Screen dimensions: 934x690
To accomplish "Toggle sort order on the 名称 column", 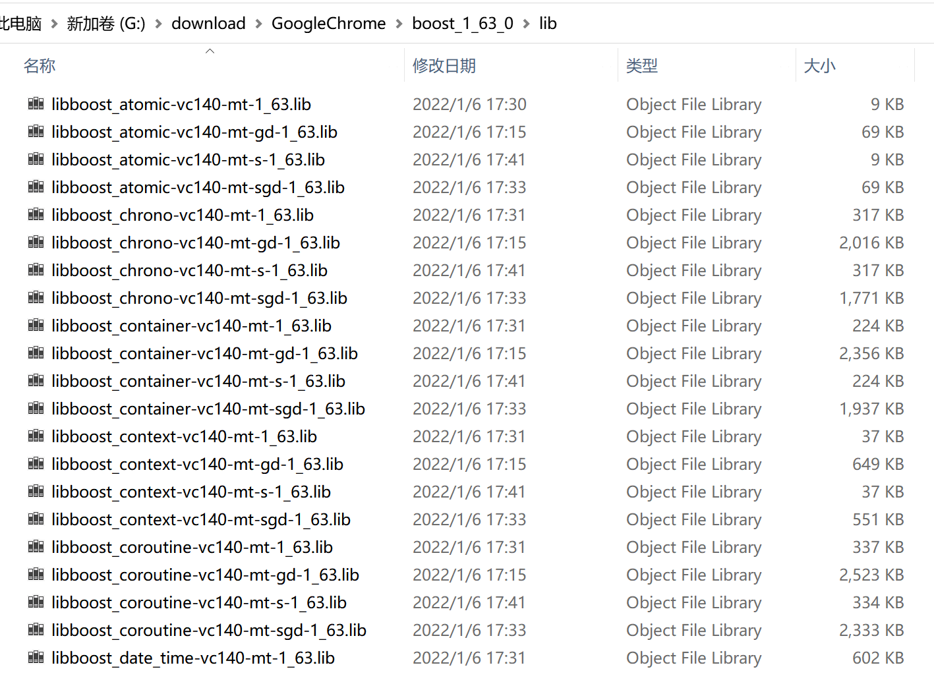I will (x=40, y=65).
